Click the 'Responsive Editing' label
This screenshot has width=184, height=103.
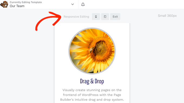coord(76,17)
